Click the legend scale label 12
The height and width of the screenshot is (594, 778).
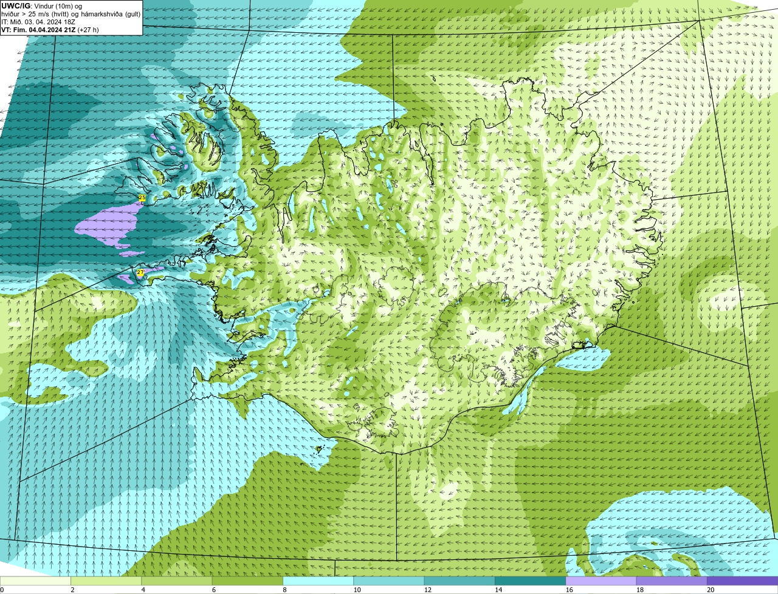point(428,590)
